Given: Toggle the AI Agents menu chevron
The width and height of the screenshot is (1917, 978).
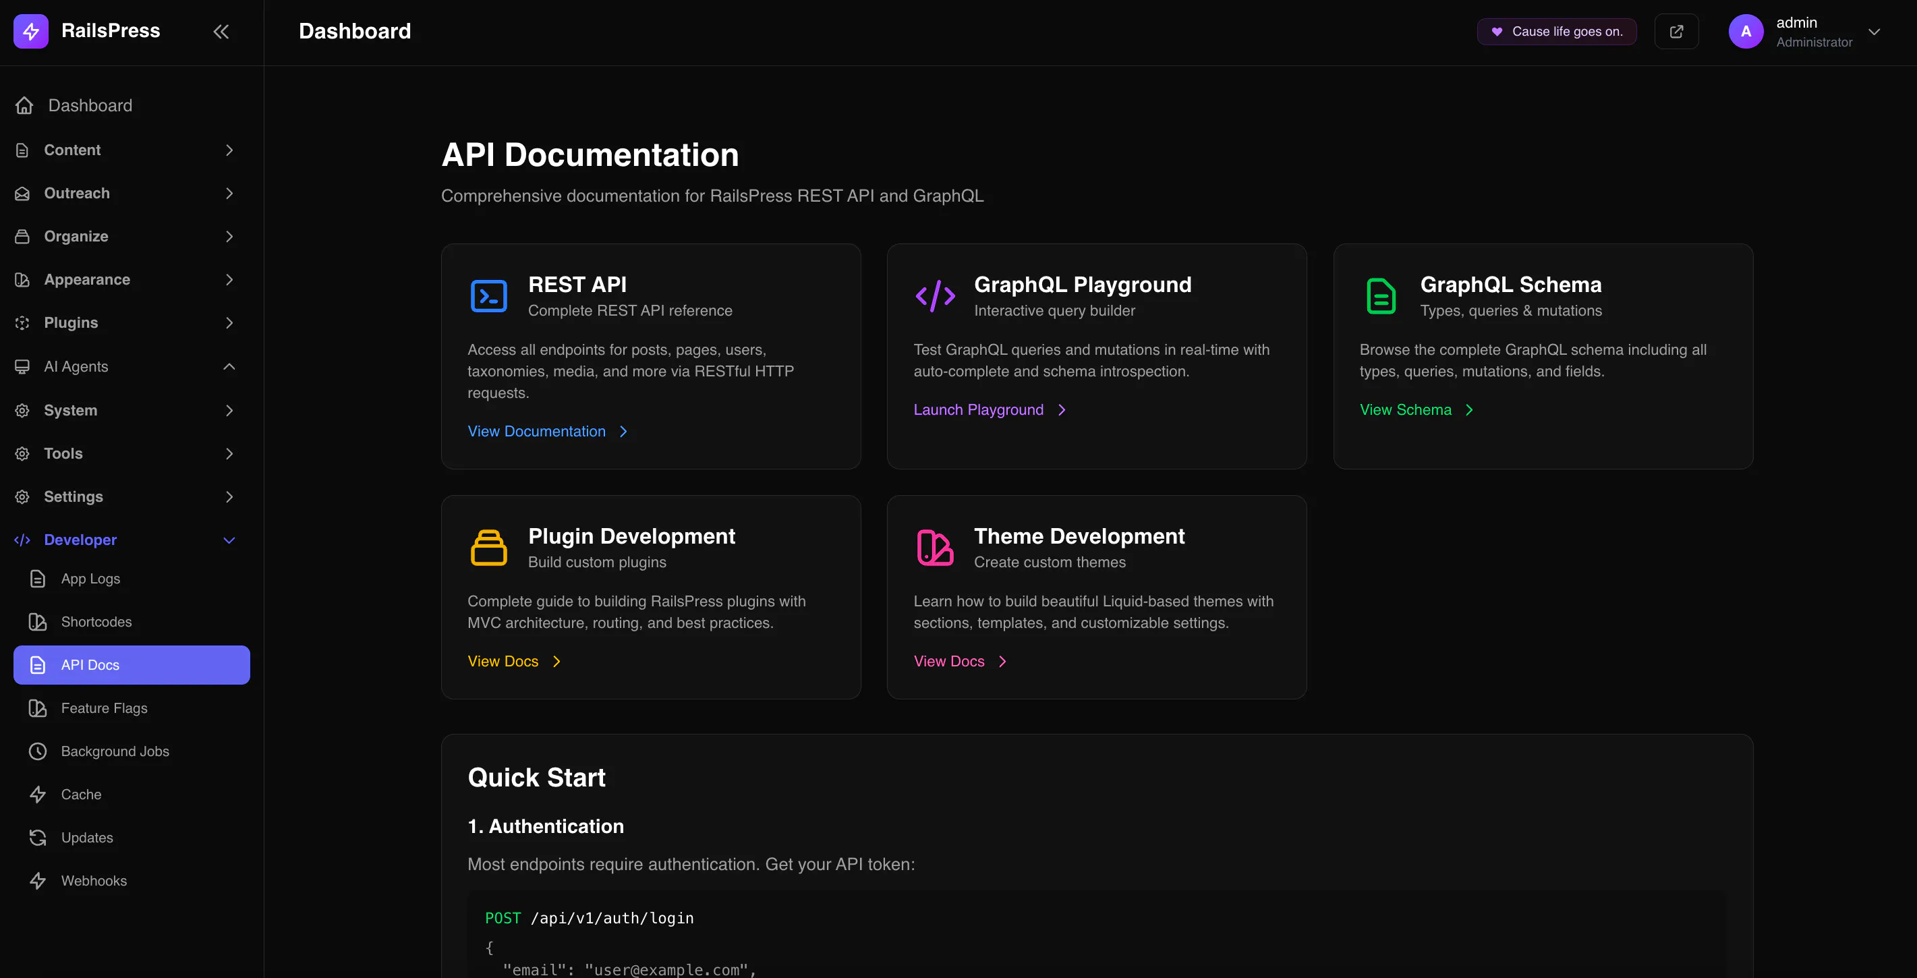Looking at the screenshot, I should 229,367.
